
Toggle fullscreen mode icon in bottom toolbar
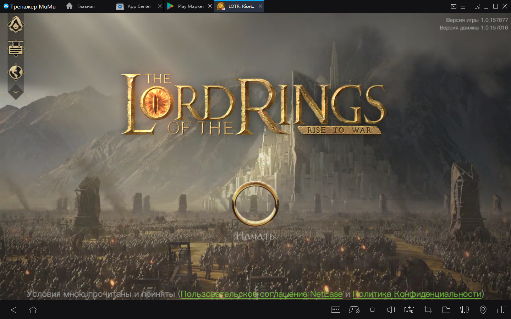tap(372, 310)
